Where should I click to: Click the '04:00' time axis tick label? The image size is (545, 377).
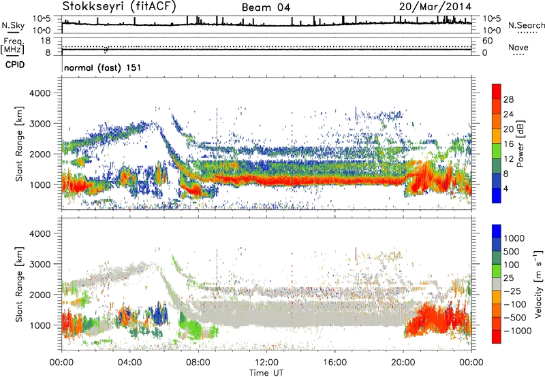(129, 363)
